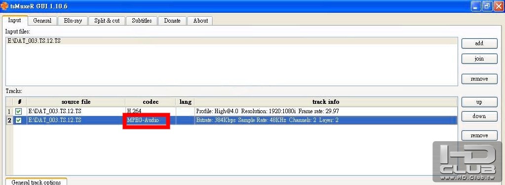
Task: Remove the selected input file
Action: tap(479, 79)
